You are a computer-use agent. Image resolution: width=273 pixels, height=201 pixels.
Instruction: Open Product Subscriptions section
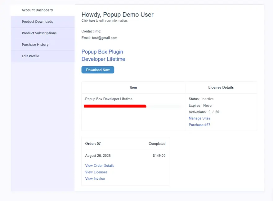tap(39, 33)
